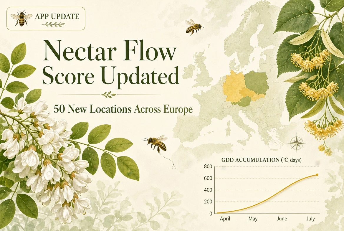Click the "GDD ACCUMULATION (°C·days)" chart title
Viewport: 344px width, 231px height.
(261, 160)
